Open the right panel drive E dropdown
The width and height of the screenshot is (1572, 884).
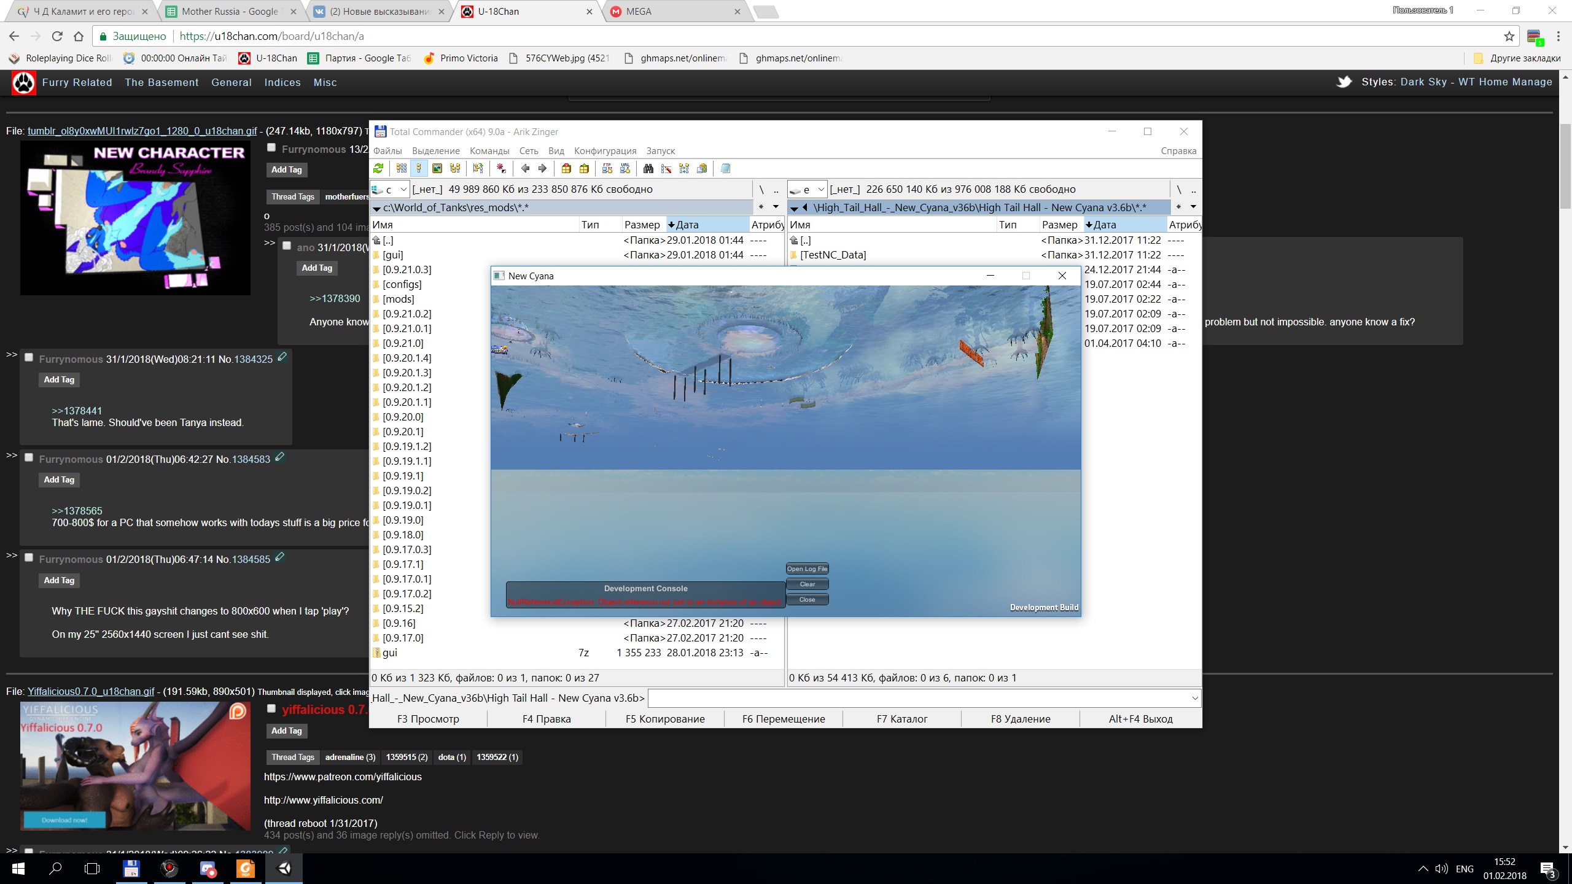coord(808,189)
